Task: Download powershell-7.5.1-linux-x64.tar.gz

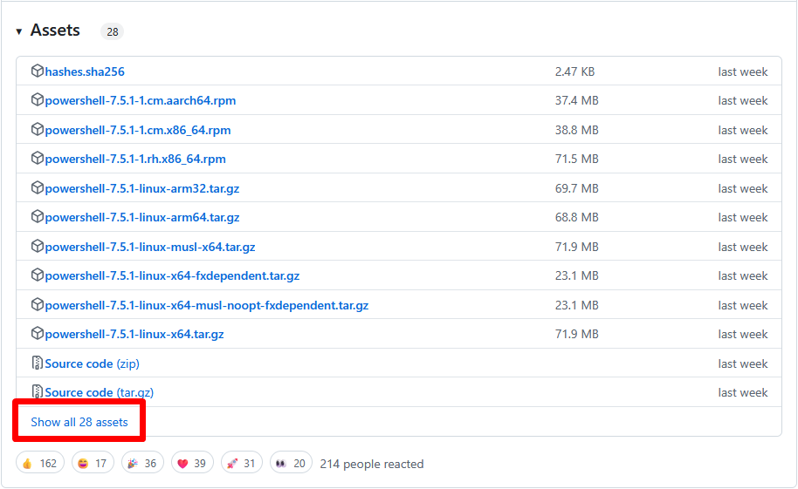Action: [134, 335]
